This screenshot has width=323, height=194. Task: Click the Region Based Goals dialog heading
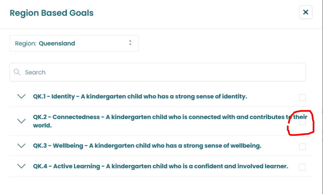coord(52,13)
